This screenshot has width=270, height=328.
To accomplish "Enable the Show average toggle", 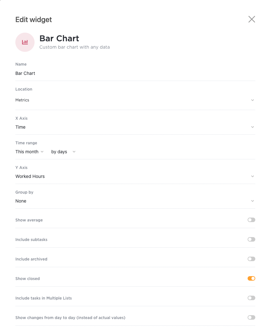I will point(251,220).
